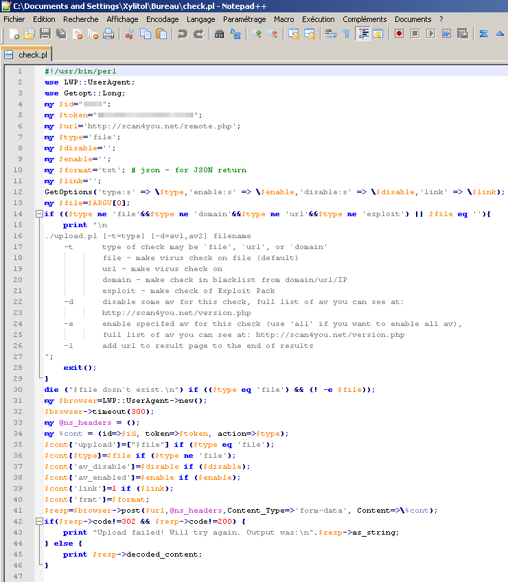Start macro recording with red dot
The width and height of the screenshot is (508, 582).
point(400,34)
